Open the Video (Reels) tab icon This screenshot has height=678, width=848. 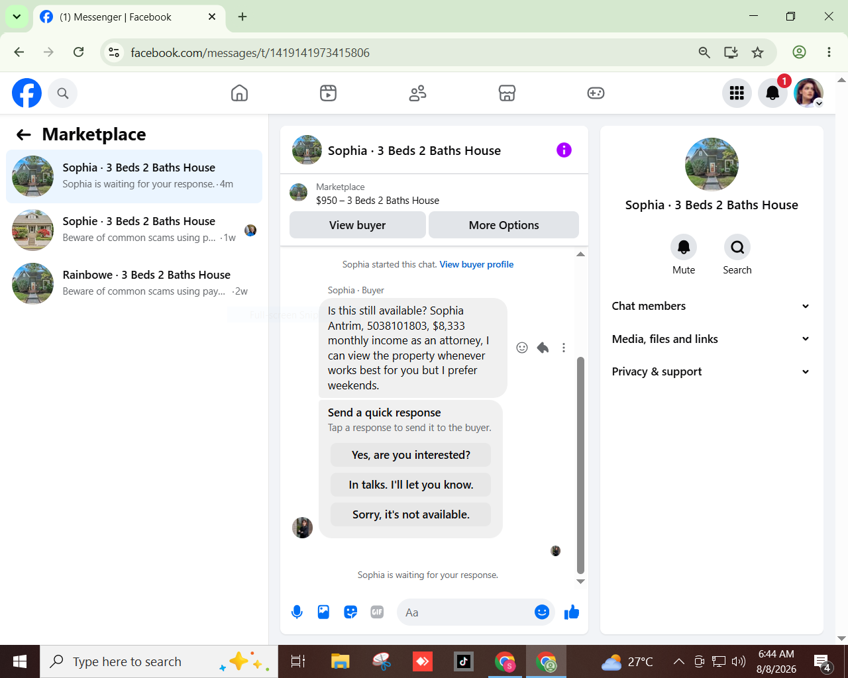click(328, 93)
